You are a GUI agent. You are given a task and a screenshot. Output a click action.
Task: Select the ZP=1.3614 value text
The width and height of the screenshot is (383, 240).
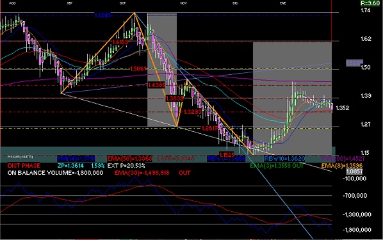click(x=70, y=166)
